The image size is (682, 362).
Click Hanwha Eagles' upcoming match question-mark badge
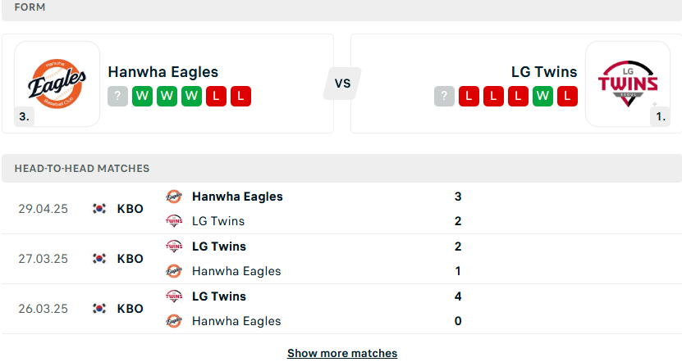point(118,97)
